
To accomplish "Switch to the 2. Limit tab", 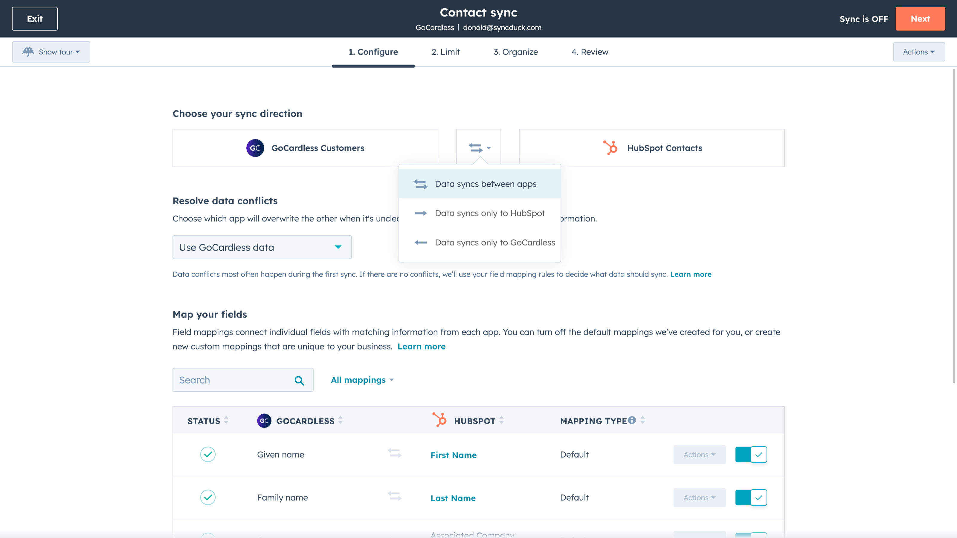I will (x=446, y=52).
